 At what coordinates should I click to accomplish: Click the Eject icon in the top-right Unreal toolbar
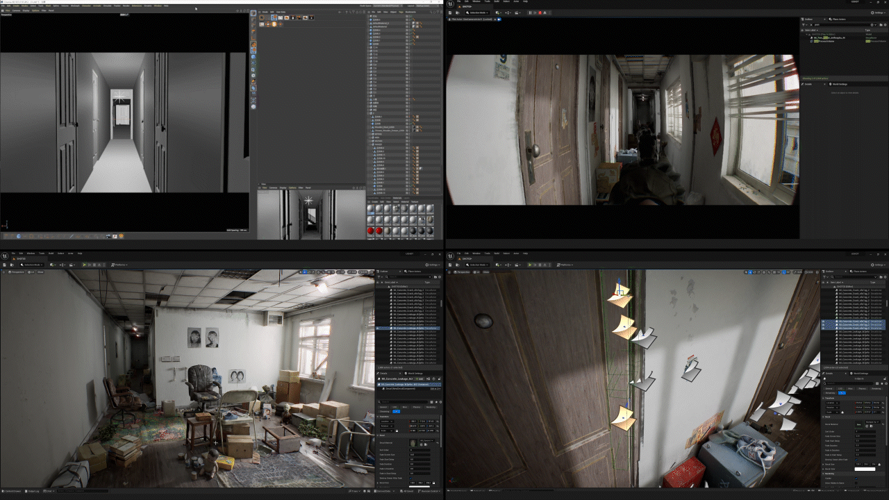click(545, 12)
